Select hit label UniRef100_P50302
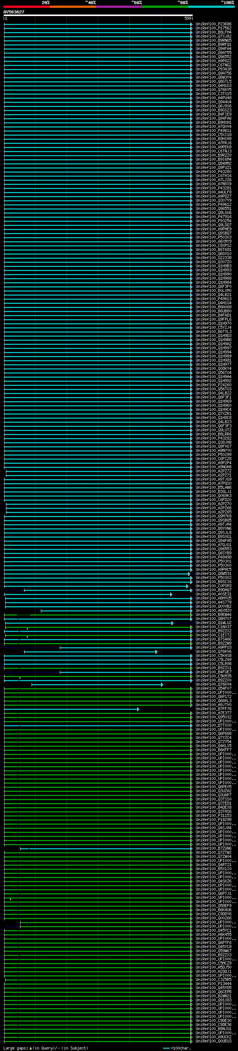 pos(213,578)
